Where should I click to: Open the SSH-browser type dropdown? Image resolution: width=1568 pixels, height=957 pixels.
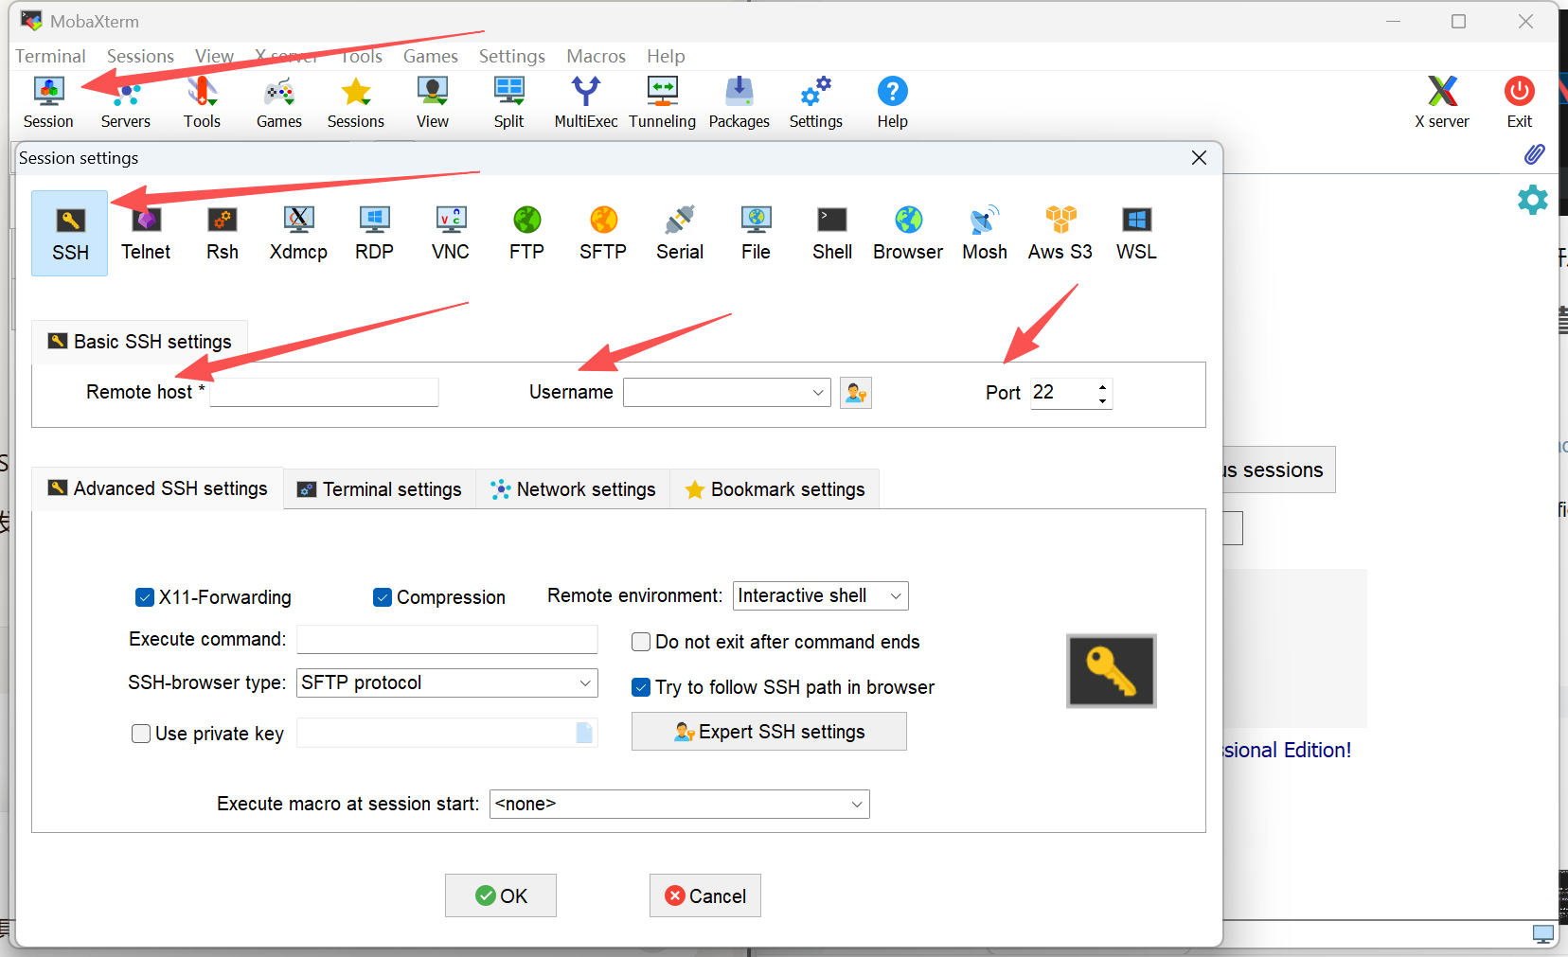point(585,683)
